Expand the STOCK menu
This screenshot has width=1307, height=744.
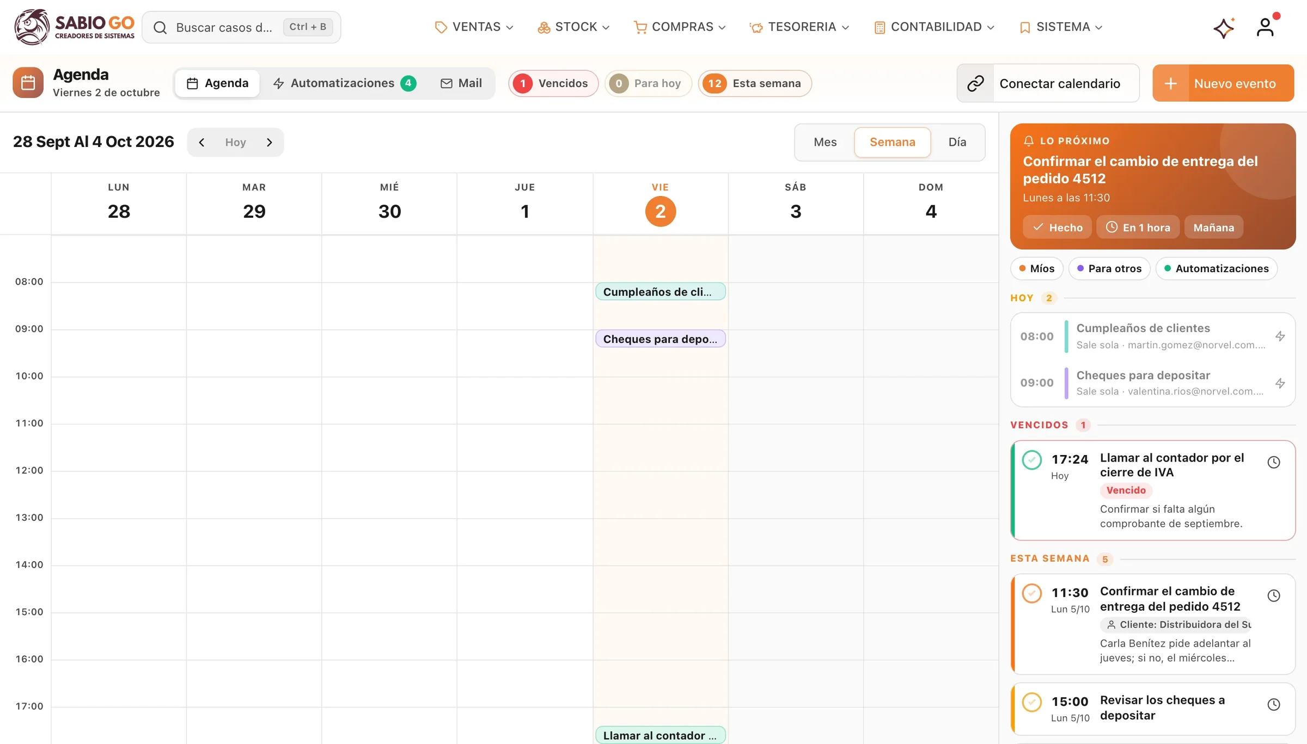click(573, 27)
